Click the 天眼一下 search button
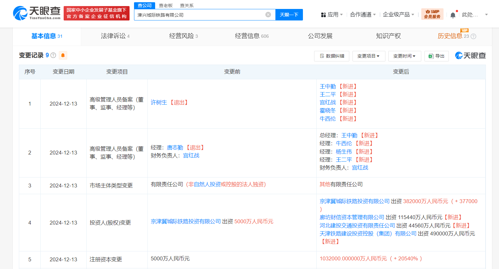Viewport: 499px width, 269px height. coord(289,15)
